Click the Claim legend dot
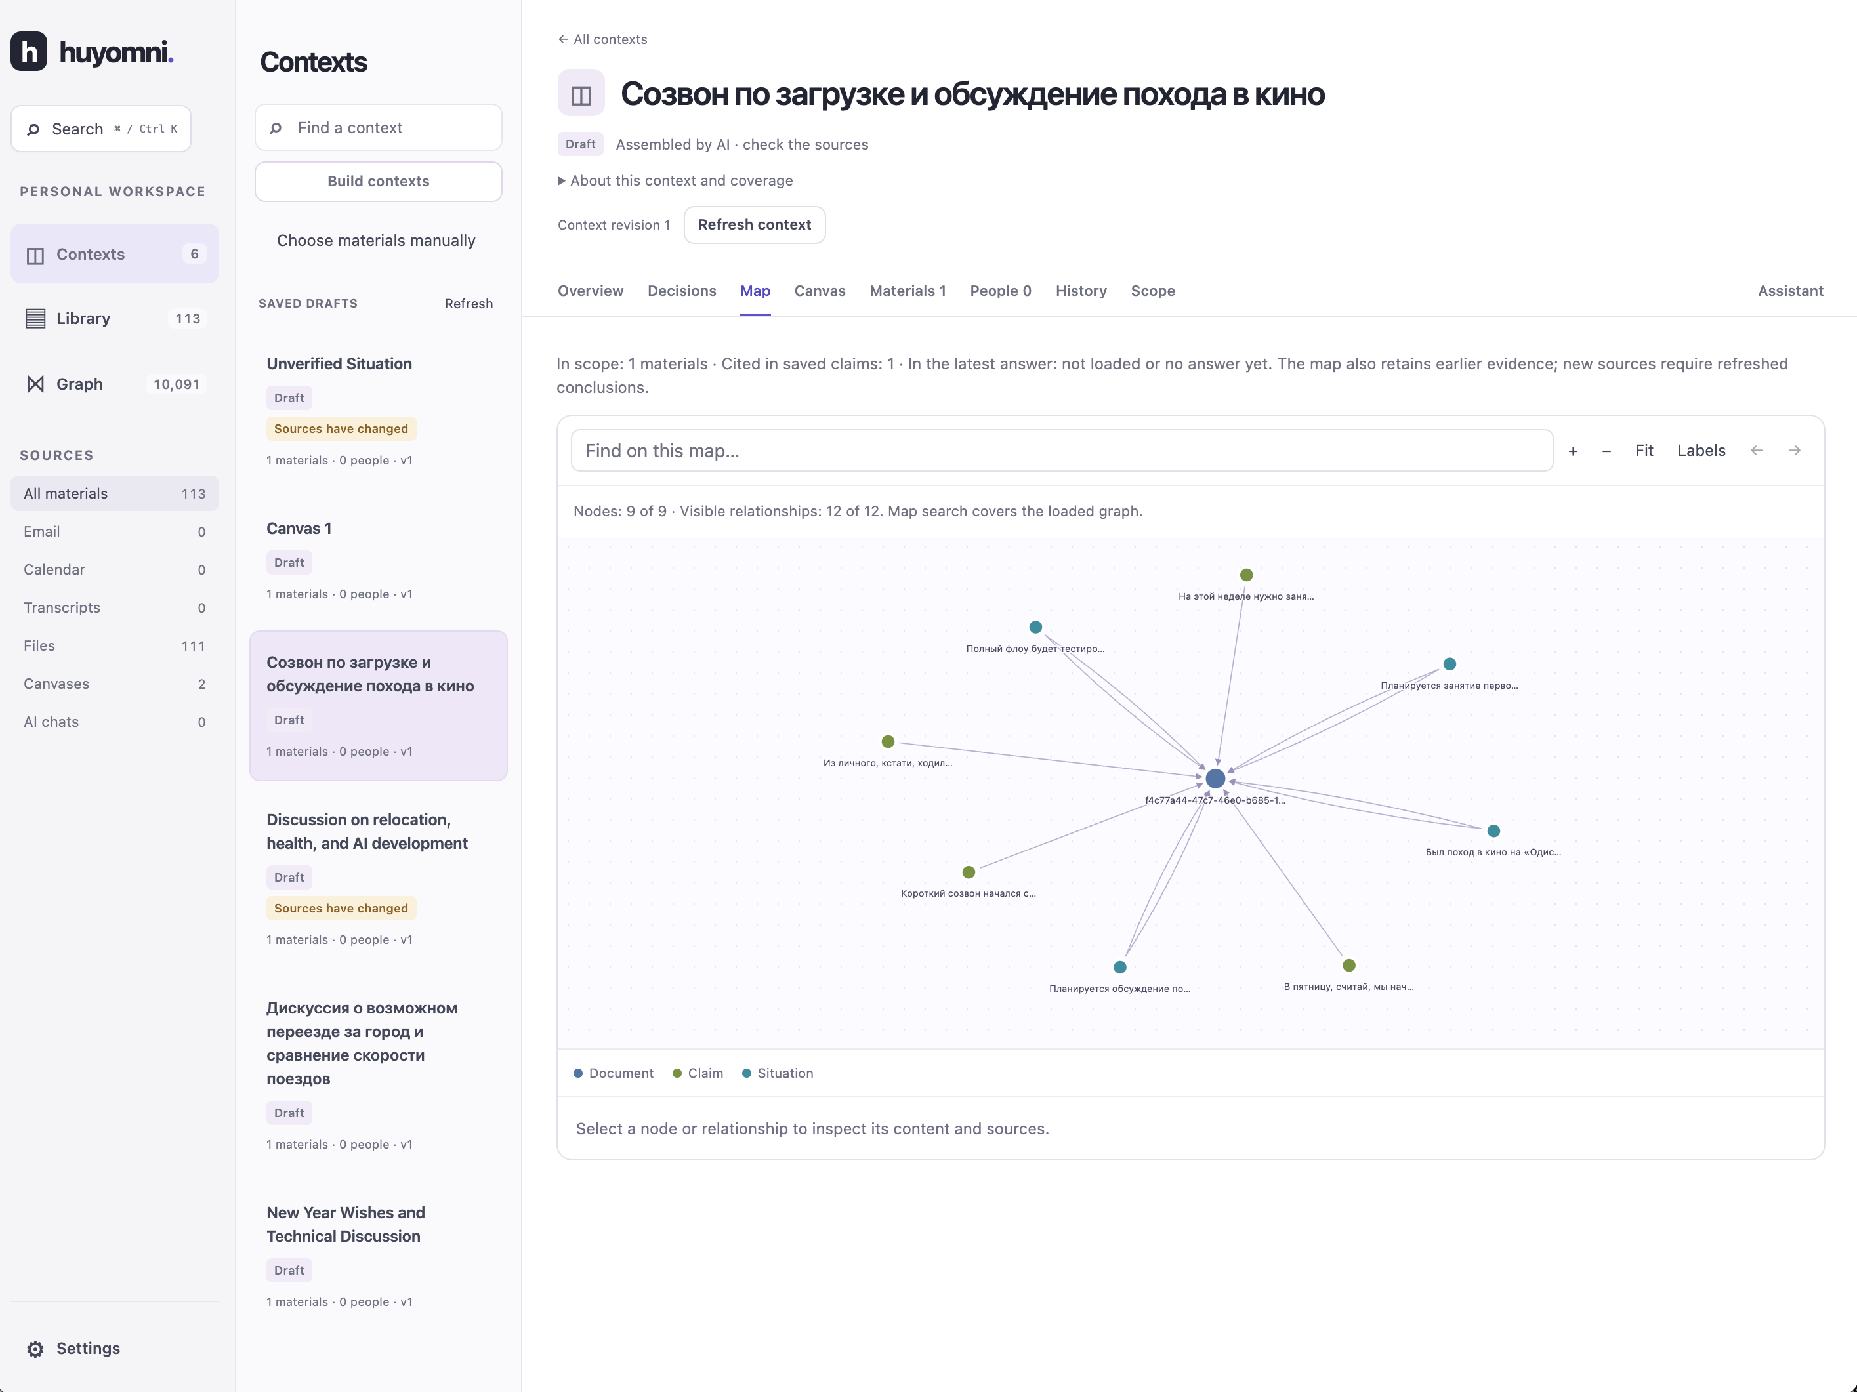The width and height of the screenshot is (1857, 1392). 677,1073
